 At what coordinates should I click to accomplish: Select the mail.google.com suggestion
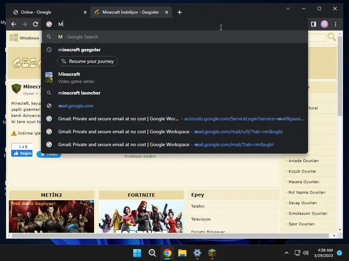[x=174, y=106]
